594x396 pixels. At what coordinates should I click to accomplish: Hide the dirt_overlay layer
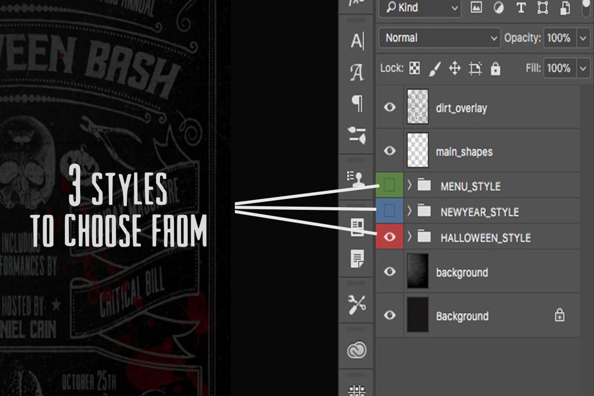tap(390, 107)
